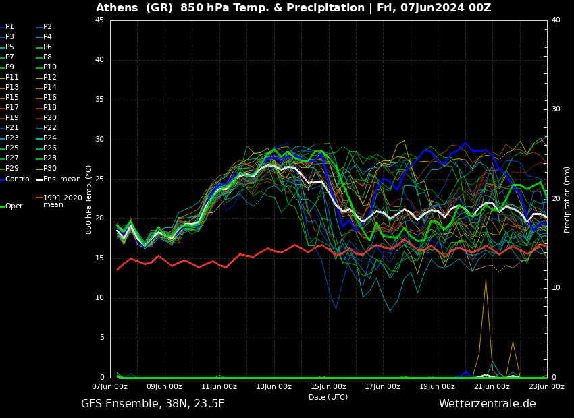Select the Control run legend entry
574x418 pixels.
pyautogui.click(x=18, y=179)
